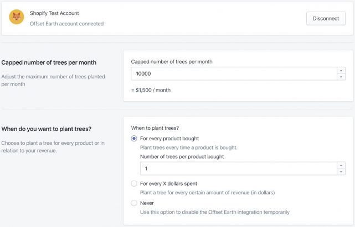
Task: Enable the 'Never' radio option
Action: click(x=134, y=203)
